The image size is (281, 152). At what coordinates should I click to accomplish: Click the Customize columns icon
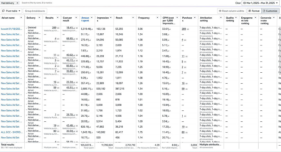coord(264,11)
